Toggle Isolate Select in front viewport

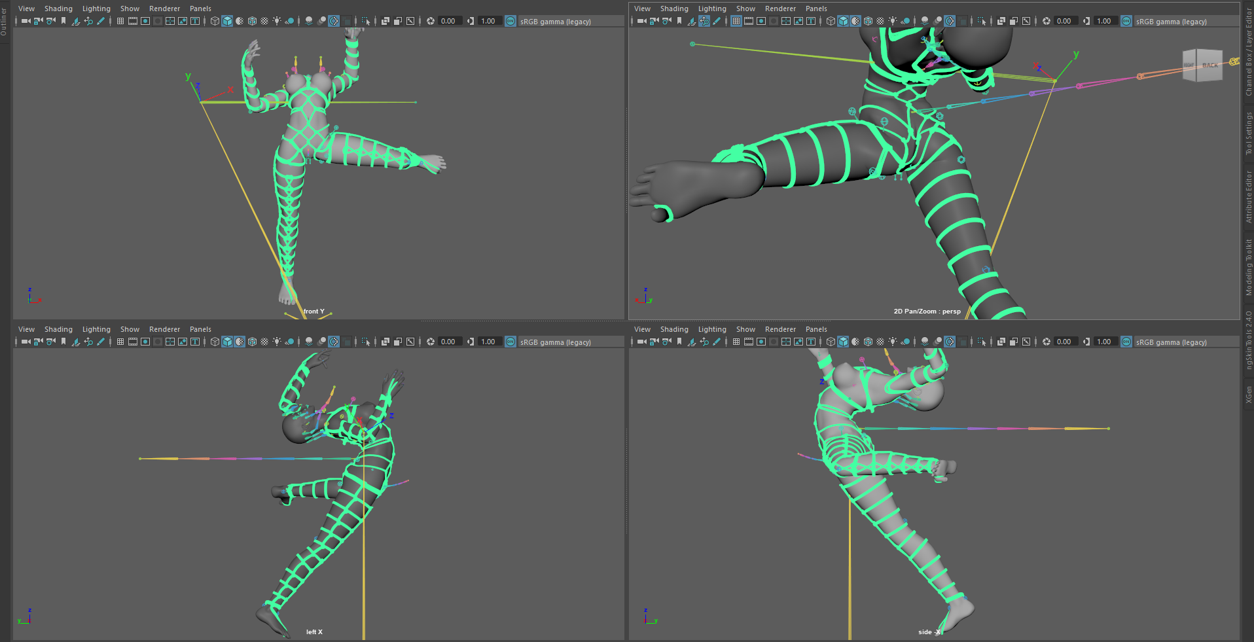click(366, 21)
